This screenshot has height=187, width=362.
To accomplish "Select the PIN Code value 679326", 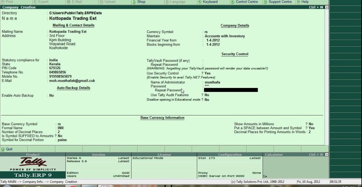I will pyautogui.click(x=55, y=68).
